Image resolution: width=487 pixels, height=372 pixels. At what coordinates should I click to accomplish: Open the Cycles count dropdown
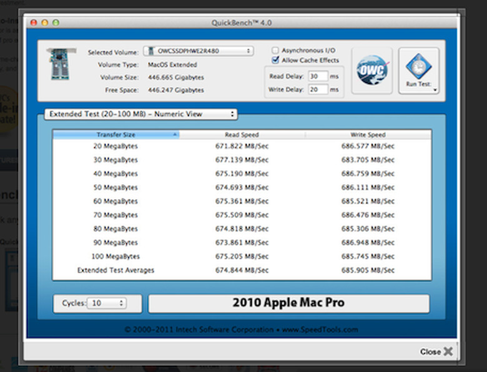(107, 303)
